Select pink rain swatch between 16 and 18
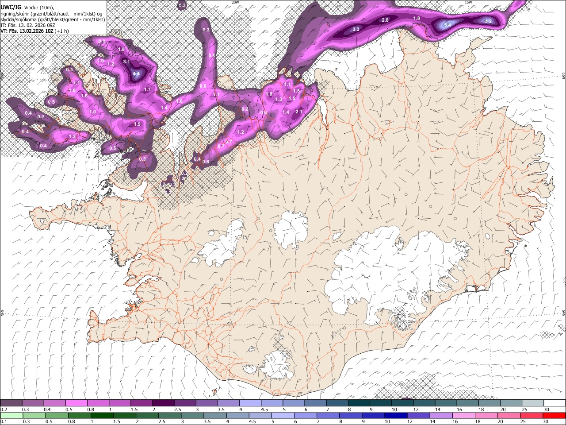 click(463, 416)
